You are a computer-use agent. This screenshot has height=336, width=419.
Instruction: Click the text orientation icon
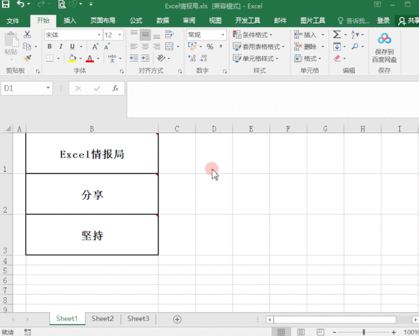tap(161, 58)
